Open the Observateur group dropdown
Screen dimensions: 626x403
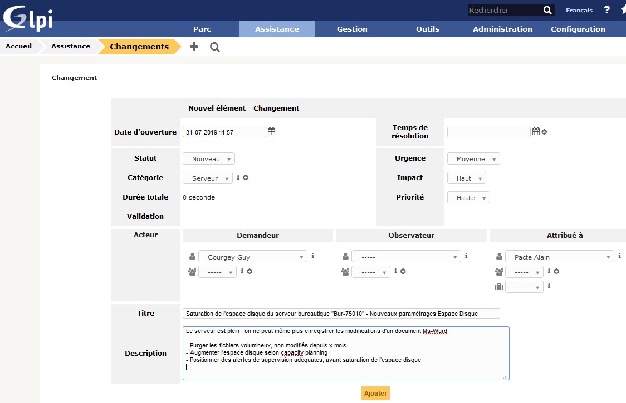371,272
